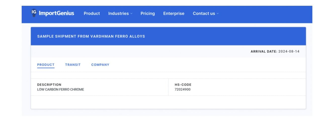Screen dimensions: 322x130
Task: Click the ImportGenius wordmark text
Action: tap(56, 13)
